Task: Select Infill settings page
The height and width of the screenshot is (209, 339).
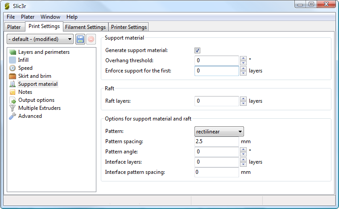Action: coord(23,60)
